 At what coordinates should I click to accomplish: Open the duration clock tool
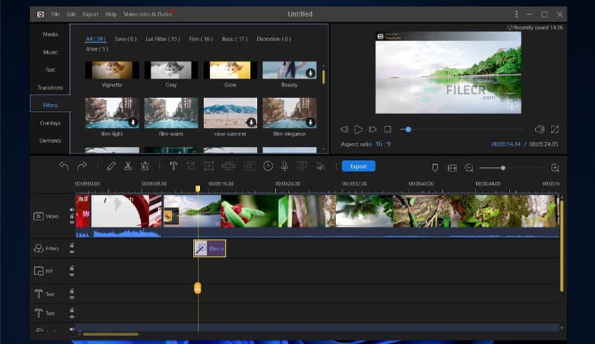[268, 166]
